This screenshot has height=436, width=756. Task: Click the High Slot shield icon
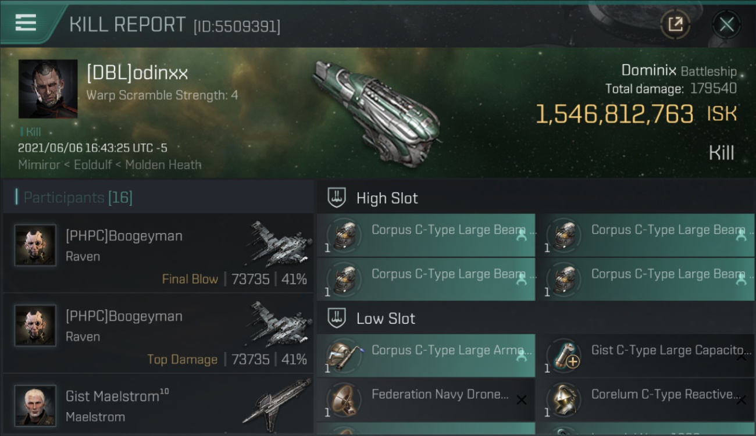point(337,198)
